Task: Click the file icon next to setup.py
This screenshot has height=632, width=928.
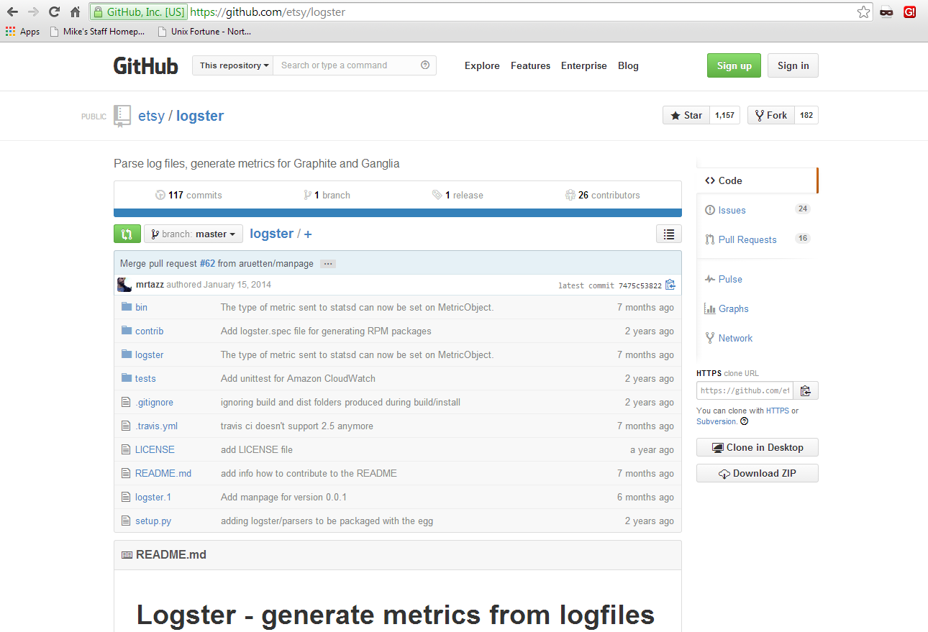Action: pyautogui.click(x=127, y=521)
